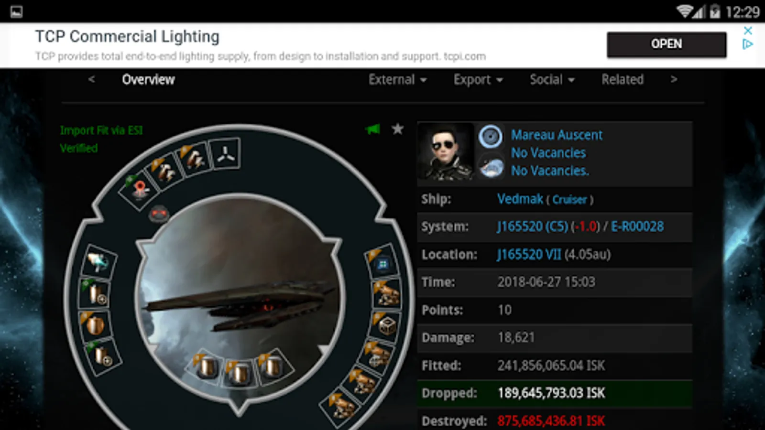Go to next with the right arrow

(674, 79)
